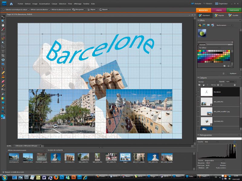Select the Gradient tool

coord(3,98)
